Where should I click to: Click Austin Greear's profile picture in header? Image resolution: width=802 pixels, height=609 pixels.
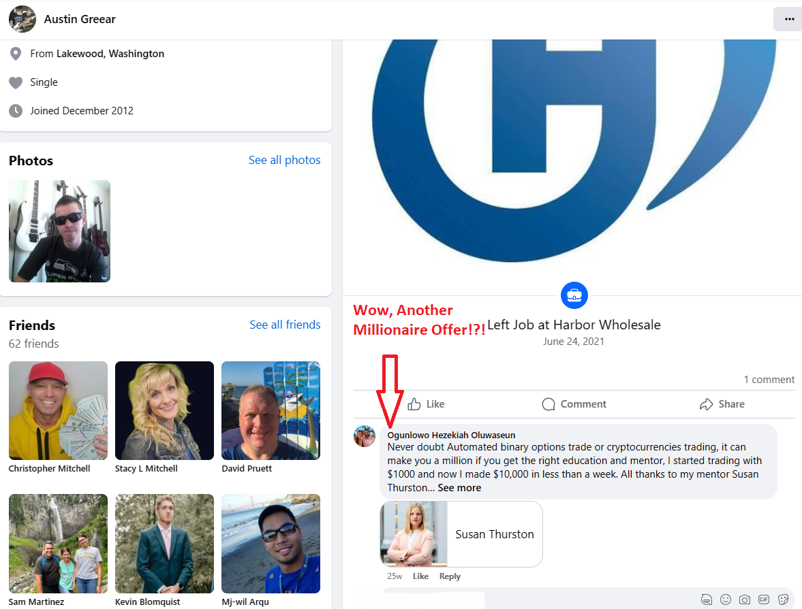pos(22,19)
